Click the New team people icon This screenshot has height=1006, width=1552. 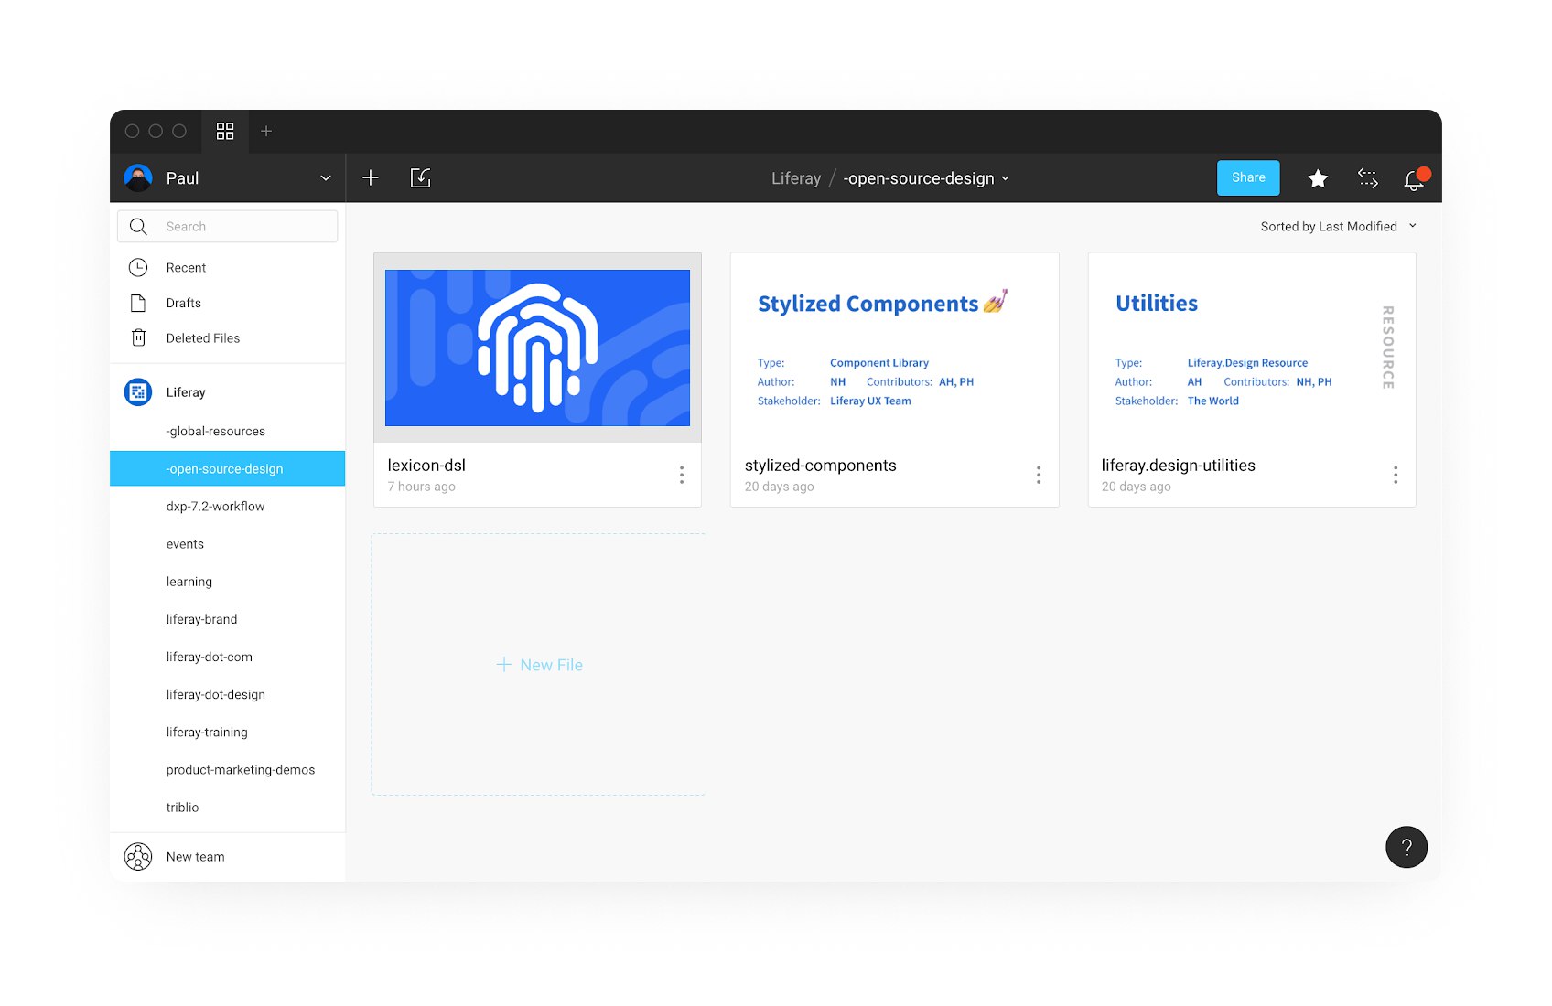click(x=138, y=856)
